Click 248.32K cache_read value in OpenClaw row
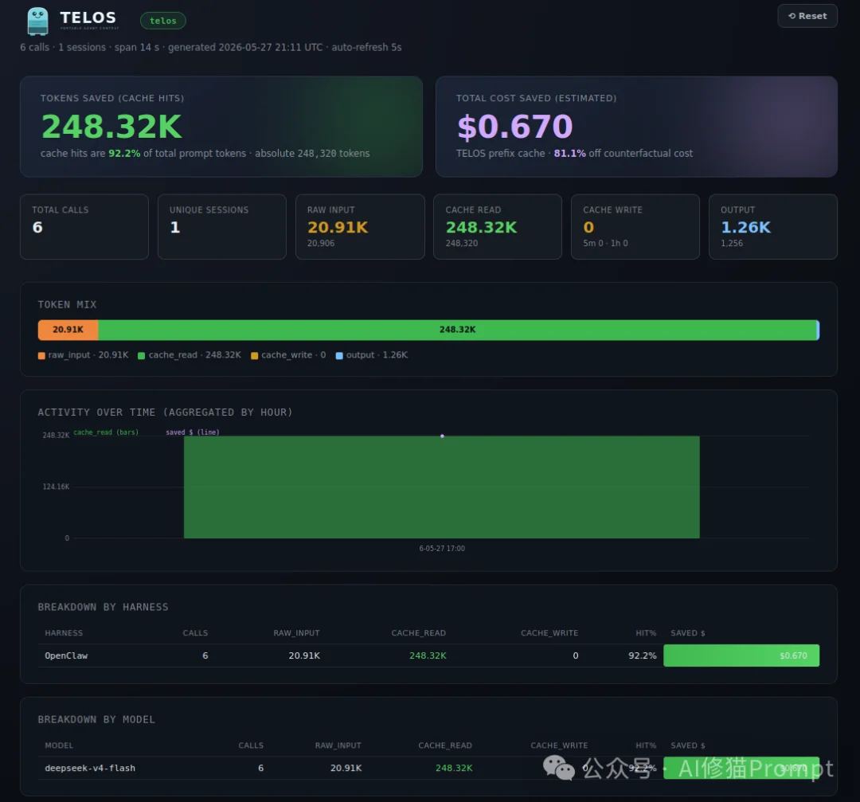860x802 pixels. click(428, 655)
